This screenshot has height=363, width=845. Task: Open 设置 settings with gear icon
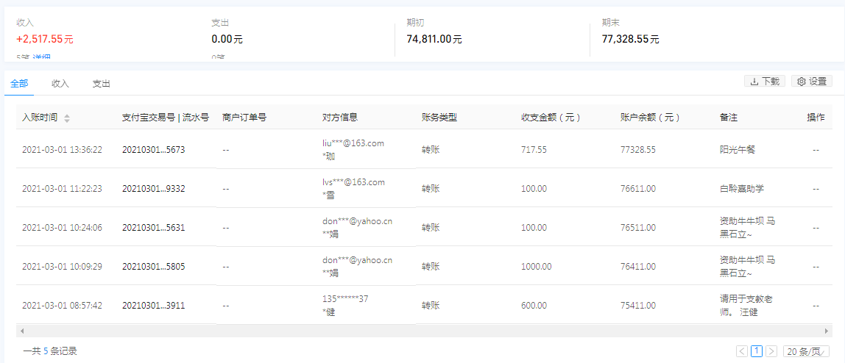tap(812, 82)
